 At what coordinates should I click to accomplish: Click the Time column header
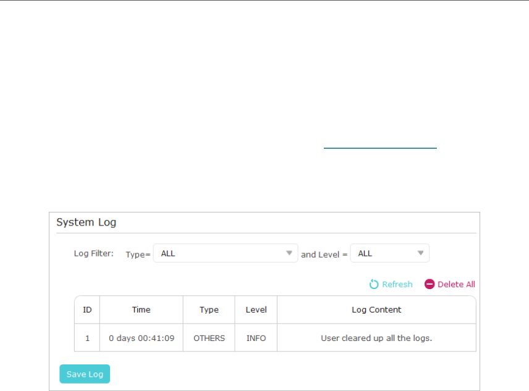(142, 309)
